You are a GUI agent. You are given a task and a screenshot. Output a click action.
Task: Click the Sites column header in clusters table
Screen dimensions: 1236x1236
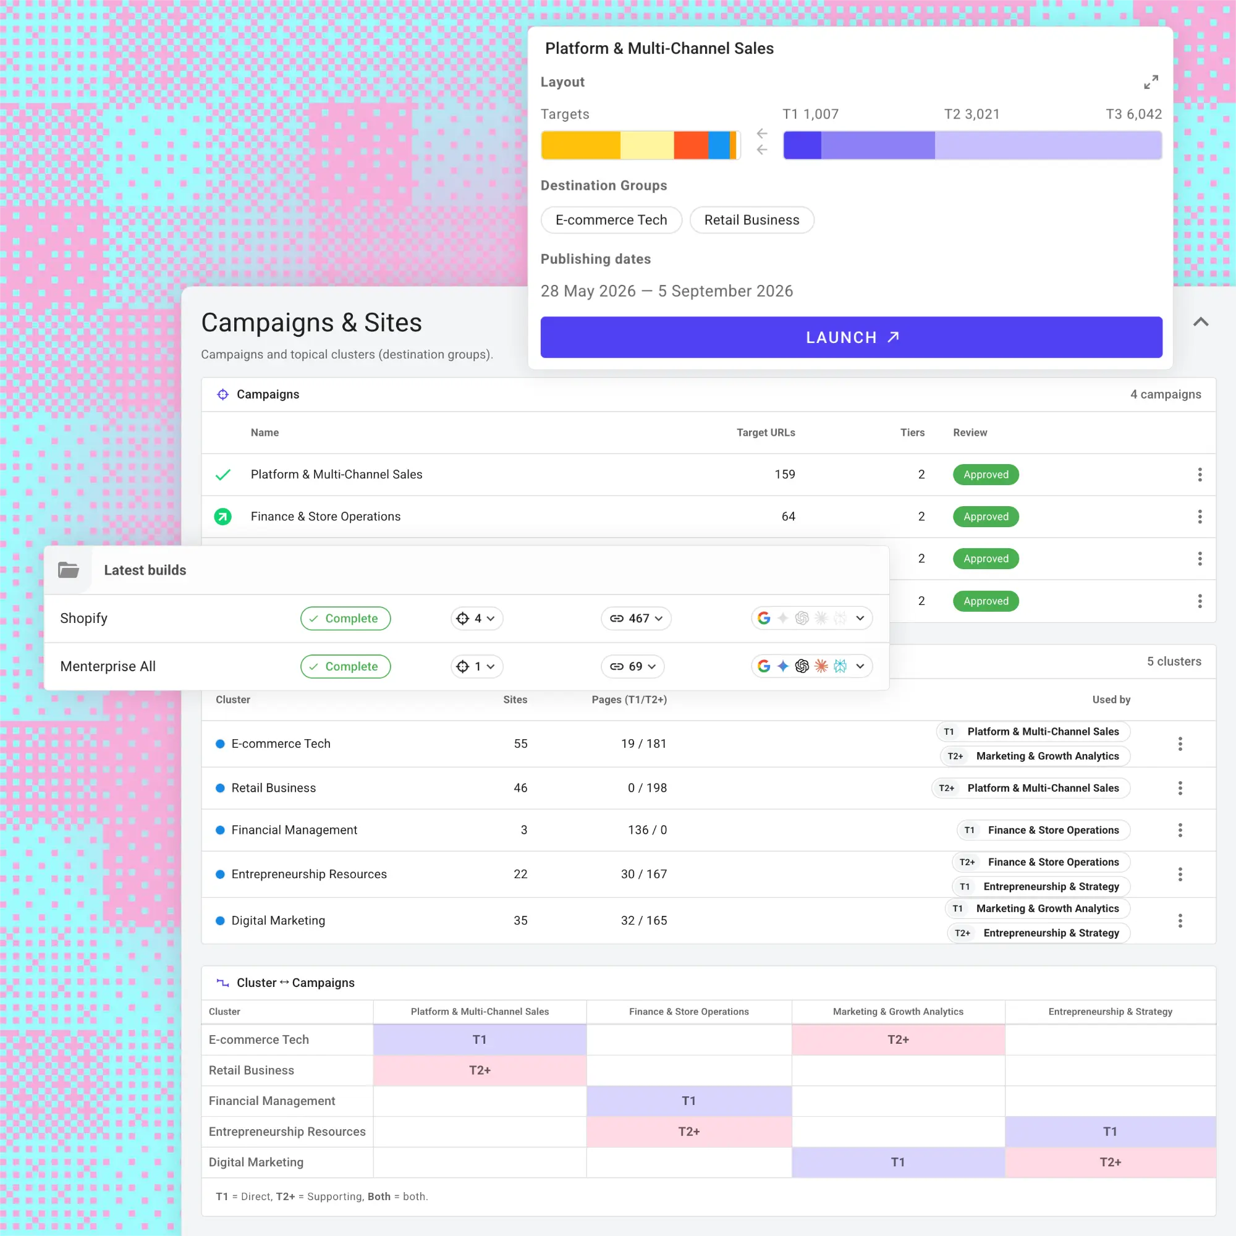[x=515, y=699]
